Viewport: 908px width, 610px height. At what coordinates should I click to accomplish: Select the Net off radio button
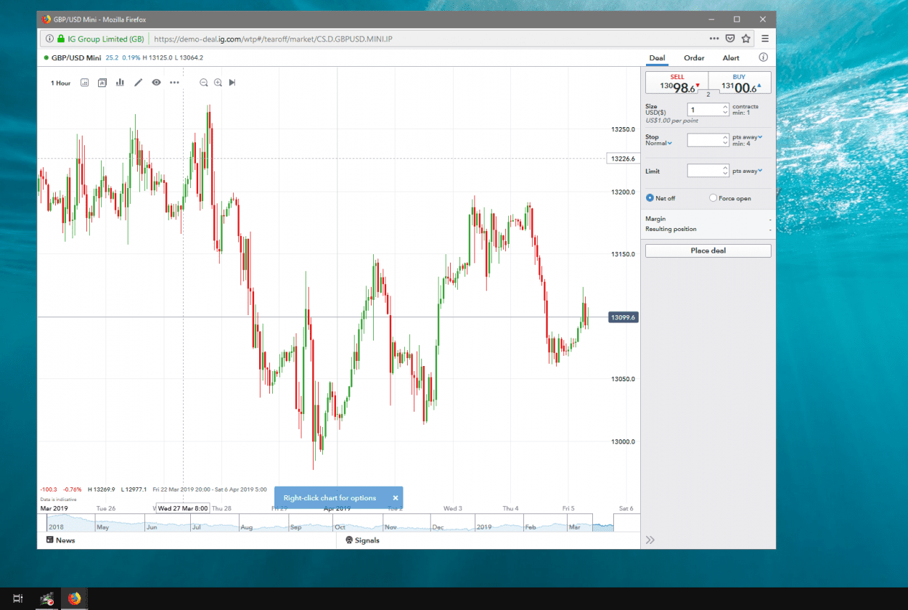[x=650, y=198]
